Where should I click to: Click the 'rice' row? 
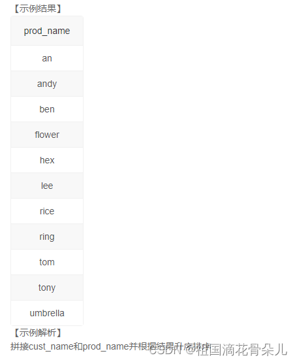[47, 211]
